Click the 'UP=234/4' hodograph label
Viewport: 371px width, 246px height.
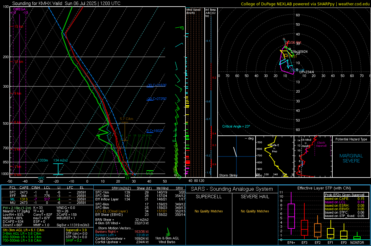307,72
